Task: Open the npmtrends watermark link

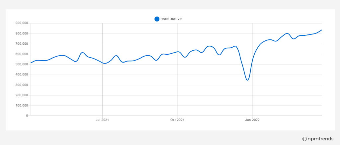Action: pos(318,139)
